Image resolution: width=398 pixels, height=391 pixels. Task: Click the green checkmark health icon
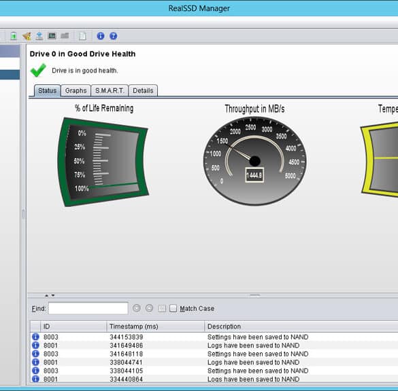[38, 70]
